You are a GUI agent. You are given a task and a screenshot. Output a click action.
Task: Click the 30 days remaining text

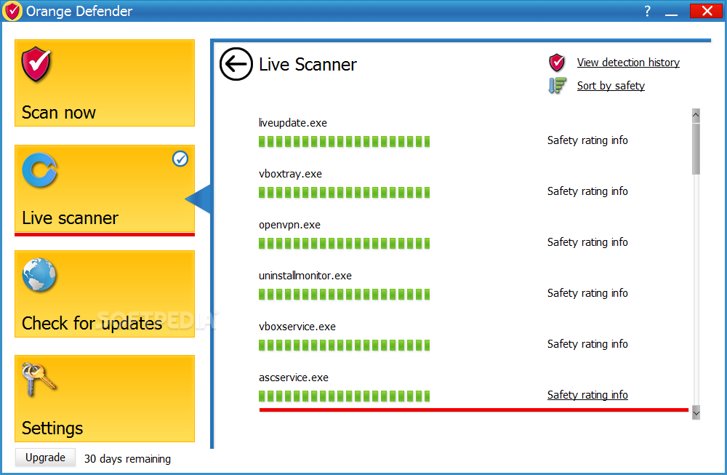pos(127,459)
